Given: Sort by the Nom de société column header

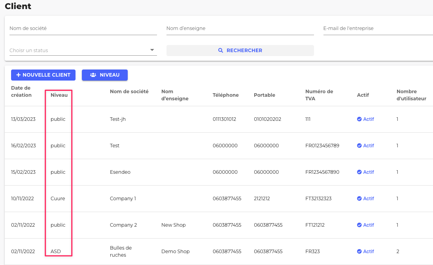Looking at the screenshot, I should pyautogui.click(x=129, y=92).
